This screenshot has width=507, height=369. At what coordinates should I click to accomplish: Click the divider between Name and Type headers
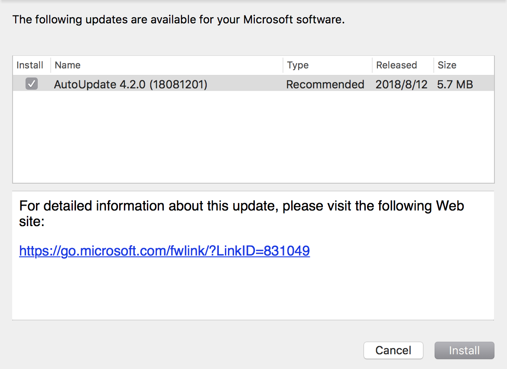pos(283,65)
